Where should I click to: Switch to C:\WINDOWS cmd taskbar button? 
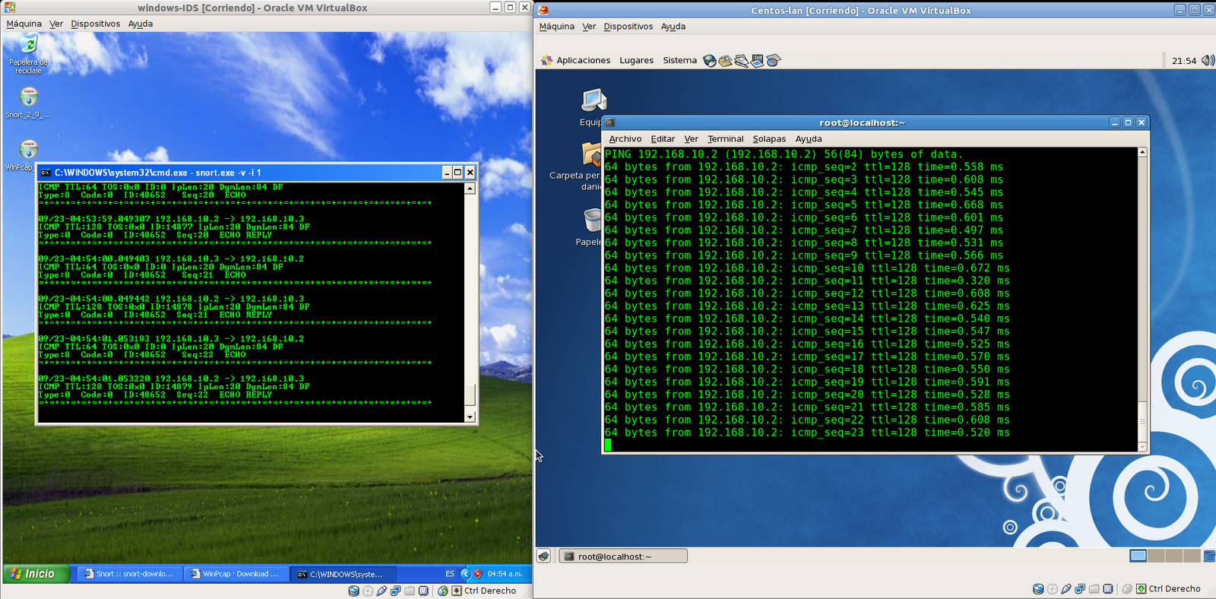pos(342,574)
